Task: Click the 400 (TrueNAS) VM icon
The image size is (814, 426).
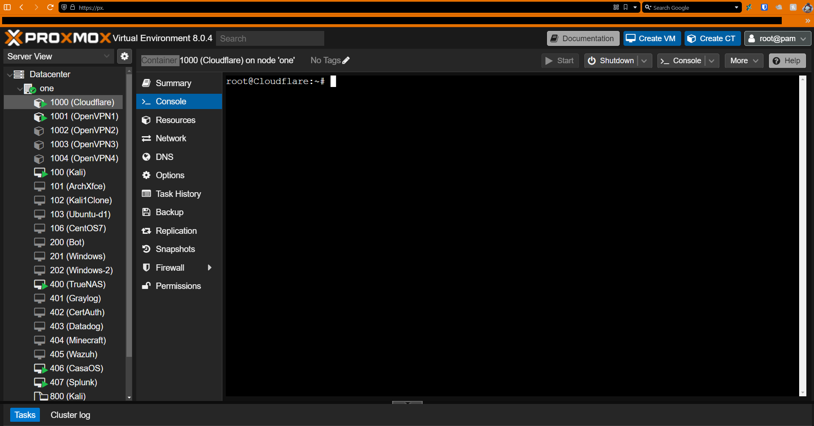Action: (40, 284)
